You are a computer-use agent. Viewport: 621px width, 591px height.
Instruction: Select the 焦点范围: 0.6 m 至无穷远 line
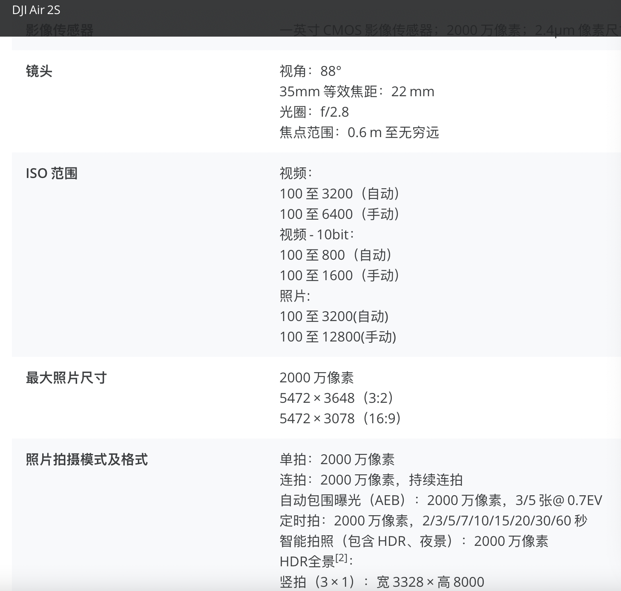359,132
